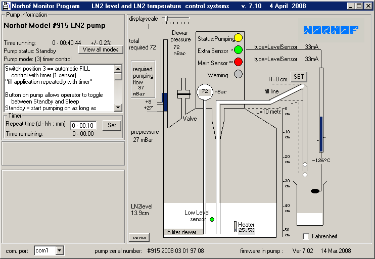Image resolution: width=375 pixels, height=259 pixels.
Task: Open the com port dropdown
Action: point(59,250)
